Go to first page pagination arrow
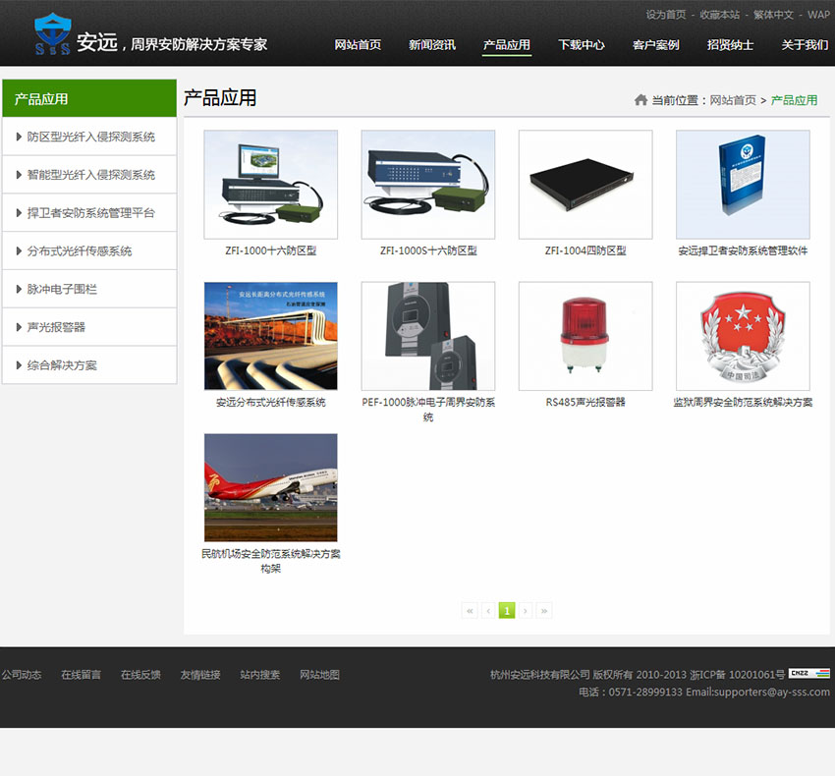 (x=470, y=611)
